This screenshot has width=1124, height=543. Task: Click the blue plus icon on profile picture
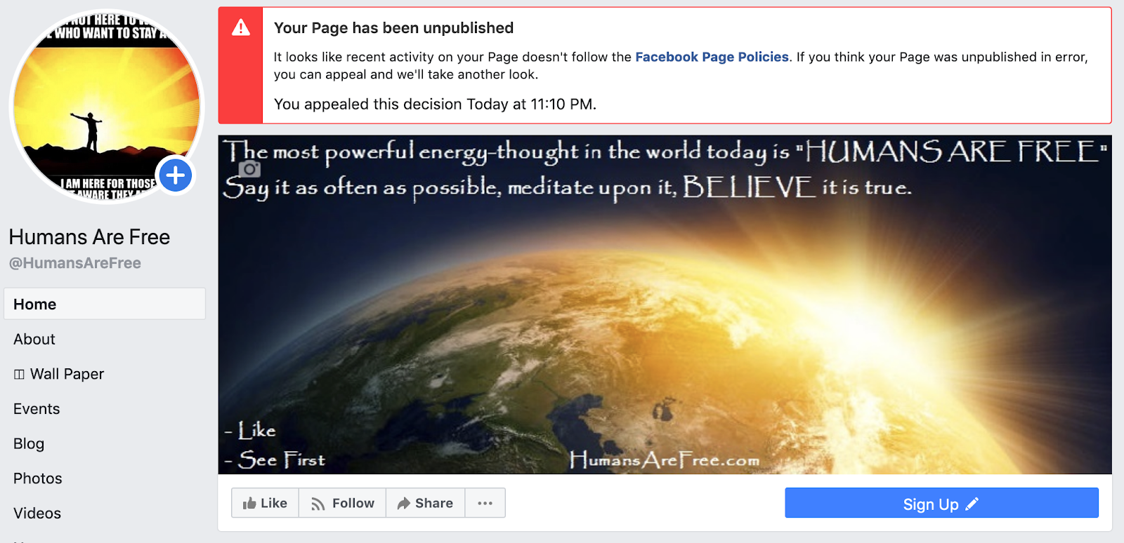(x=176, y=175)
